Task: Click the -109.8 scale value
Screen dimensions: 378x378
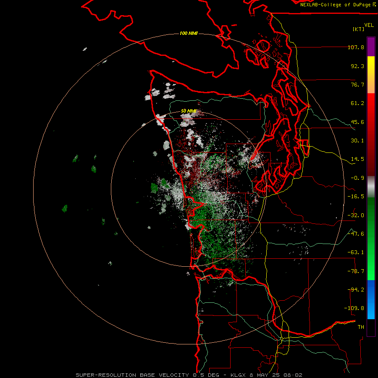Action: pyautogui.click(x=354, y=308)
